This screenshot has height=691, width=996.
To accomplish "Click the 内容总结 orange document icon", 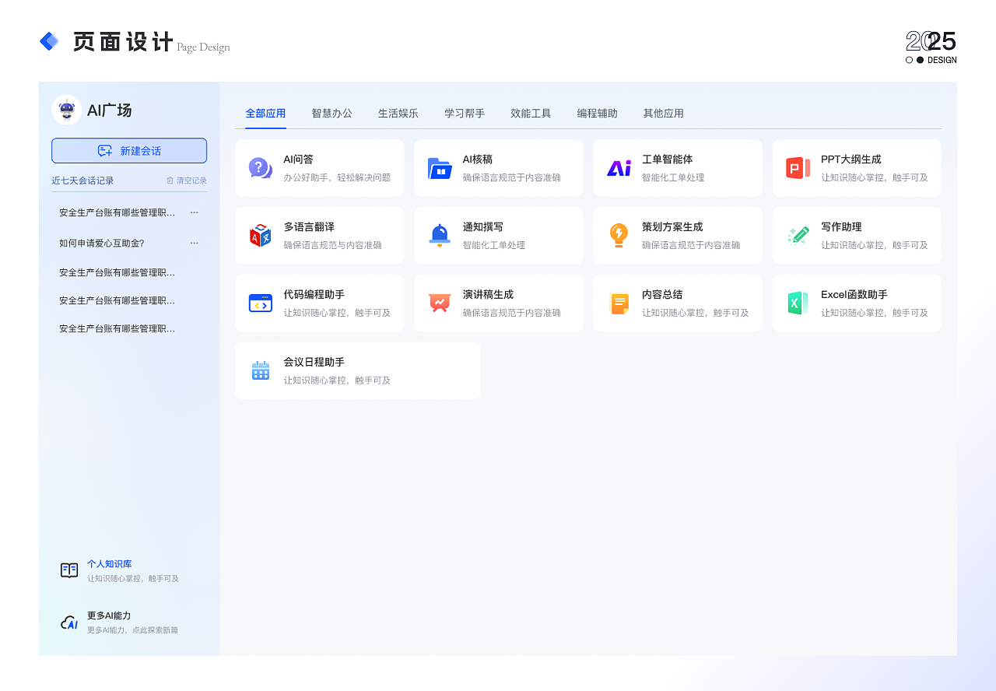I will click(x=619, y=303).
